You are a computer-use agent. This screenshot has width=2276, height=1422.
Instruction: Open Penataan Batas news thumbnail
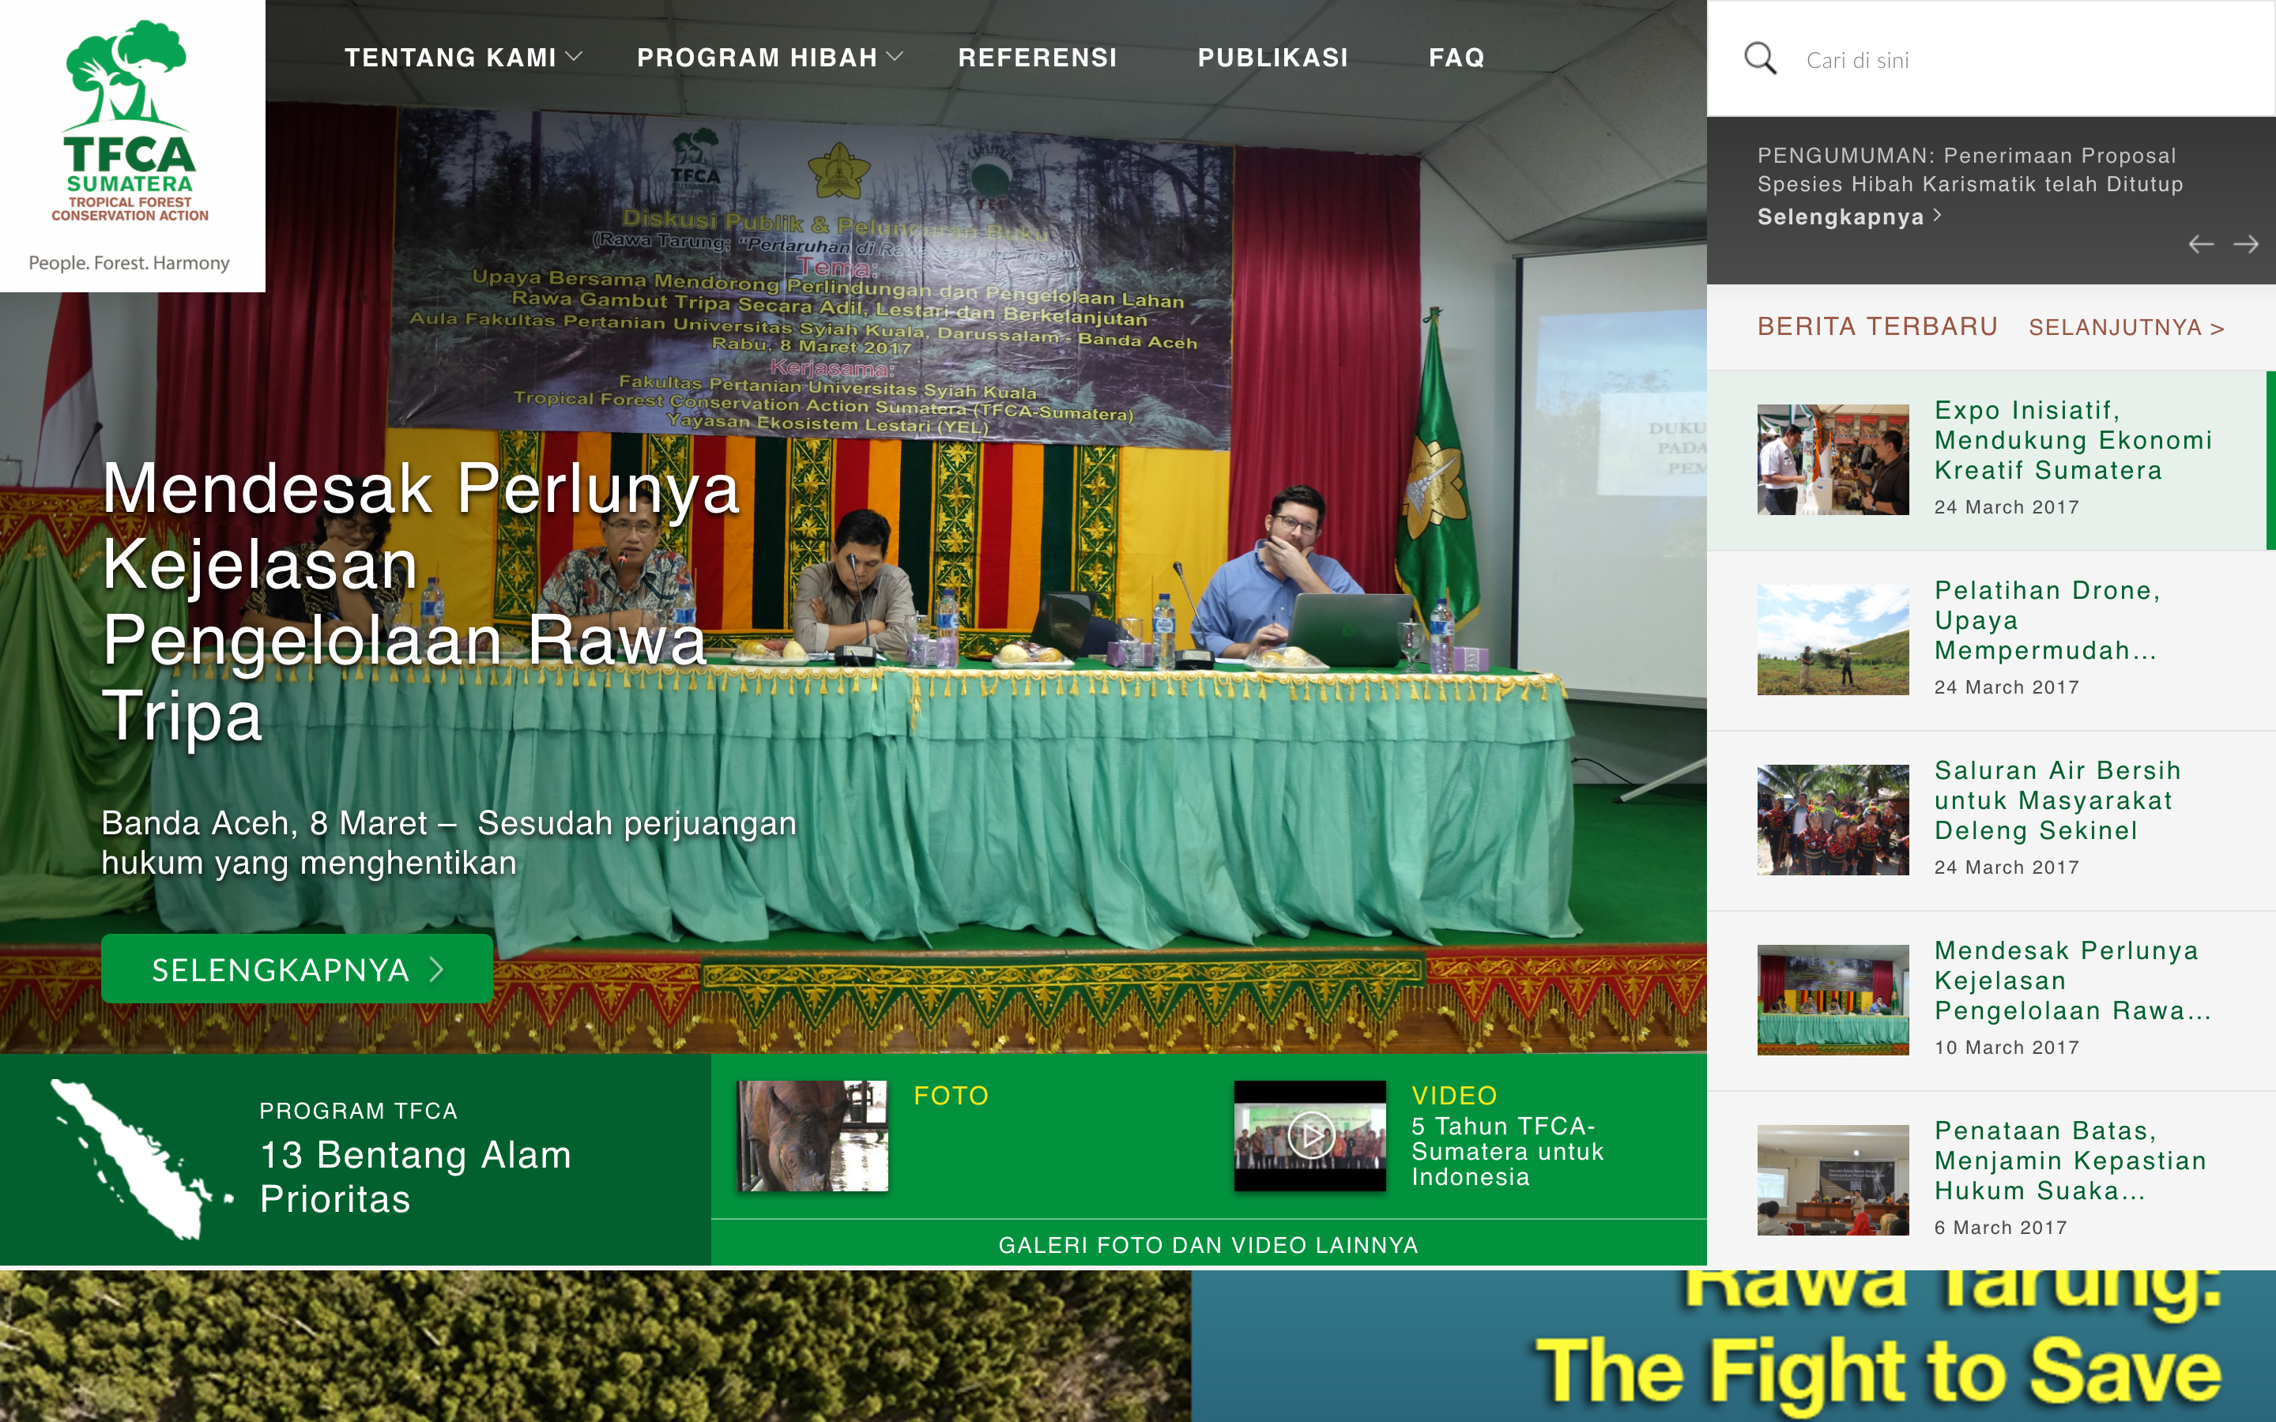tap(1833, 1180)
